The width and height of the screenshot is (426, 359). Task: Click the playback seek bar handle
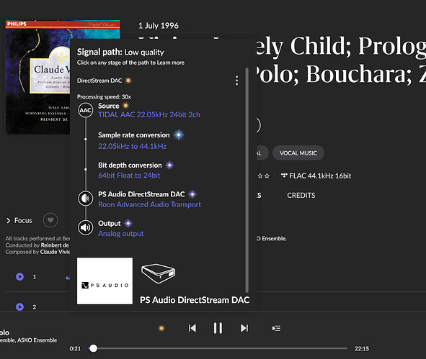pos(93,348)
